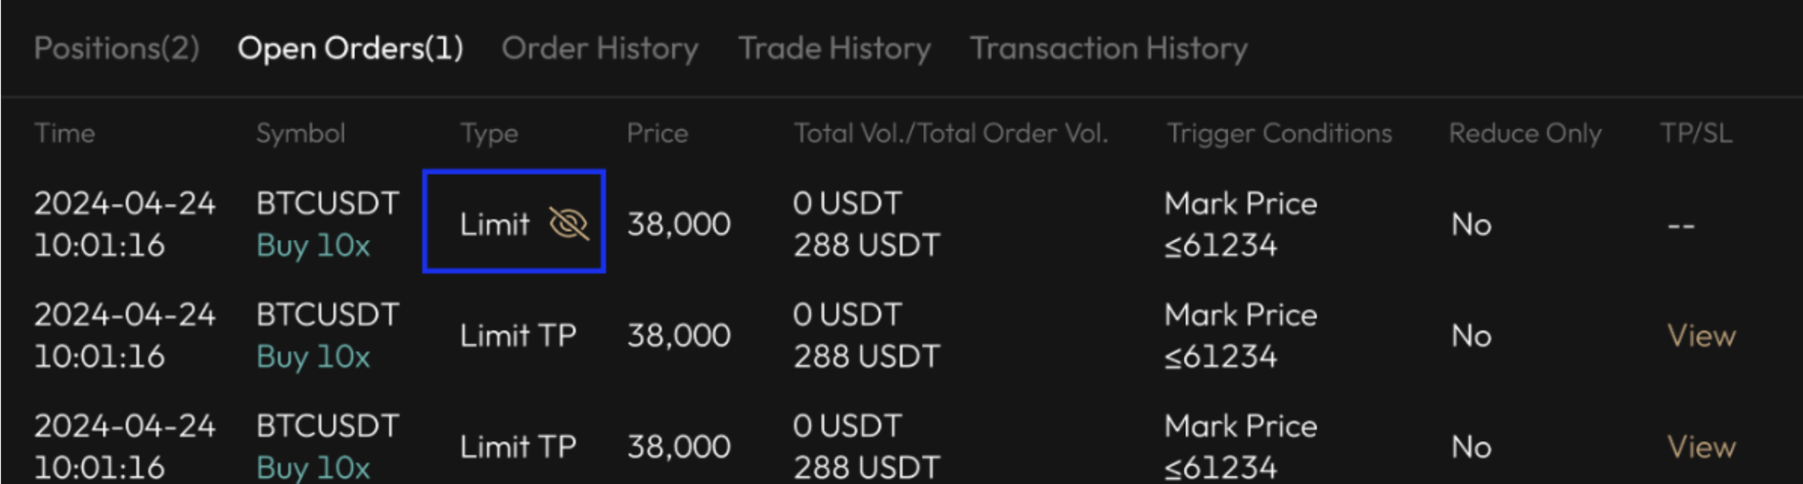Click Limit type text in first row

tap(495, 224)
